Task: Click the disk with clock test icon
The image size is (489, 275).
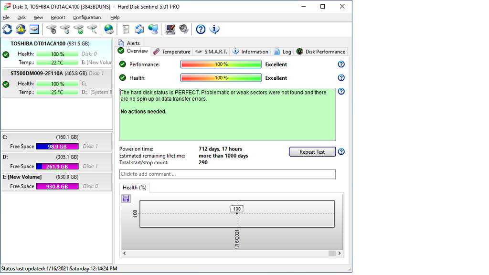Action: coord(65,29)
